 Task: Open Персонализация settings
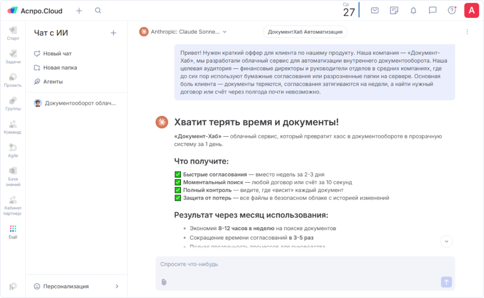point(76,286)
